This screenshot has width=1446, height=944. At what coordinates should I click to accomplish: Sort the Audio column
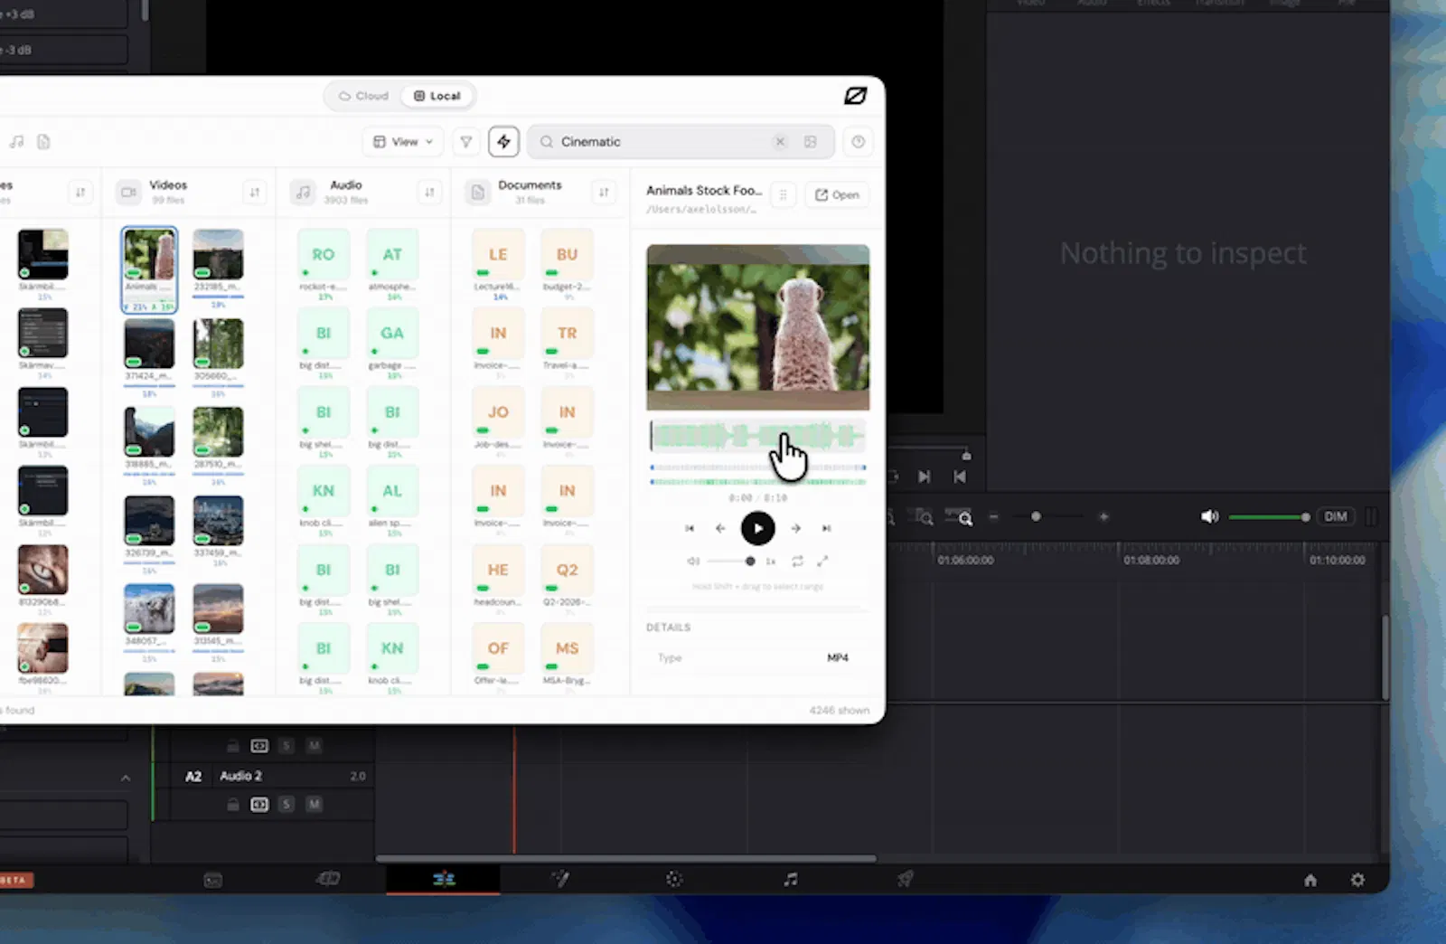point(429,192)
